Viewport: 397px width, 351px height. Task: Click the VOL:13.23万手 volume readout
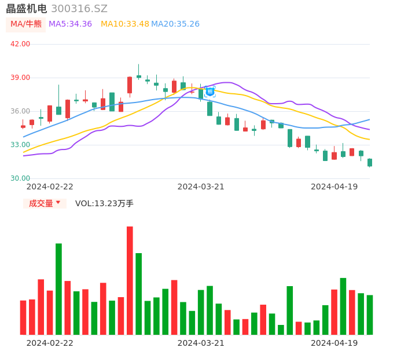pyautogui.click(x=104, y=203)
